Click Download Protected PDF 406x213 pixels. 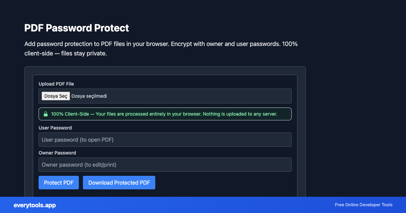(x=119, y=182)
